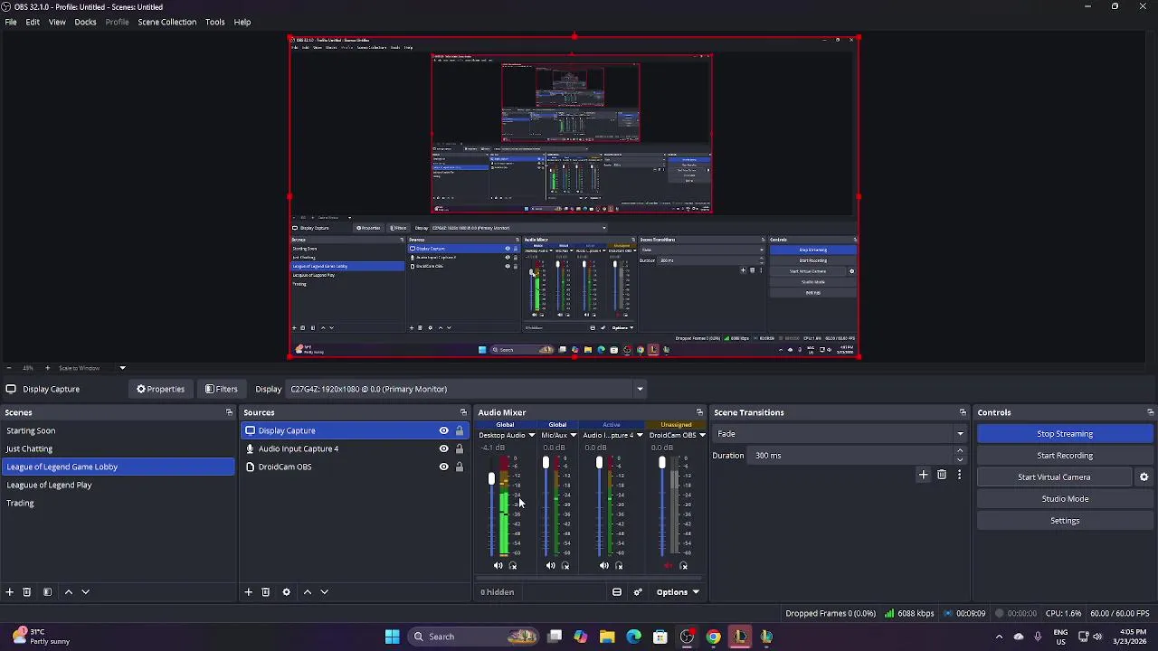Remove scene transition trash icon
The image size is (1158, 651).
(x=942, y=475)
